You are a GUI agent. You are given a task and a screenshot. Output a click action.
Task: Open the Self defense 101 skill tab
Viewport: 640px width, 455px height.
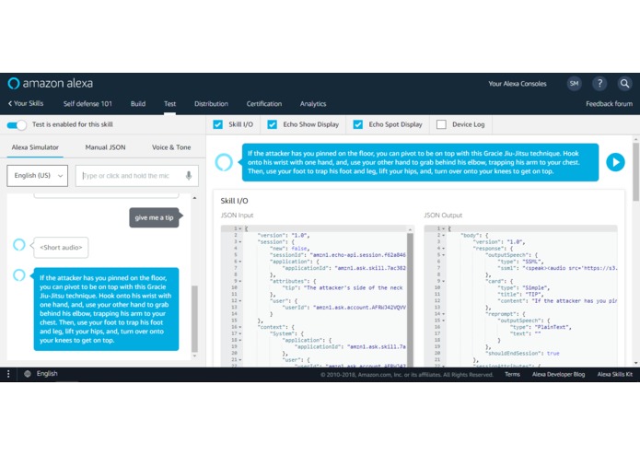(x=87, y=104)
